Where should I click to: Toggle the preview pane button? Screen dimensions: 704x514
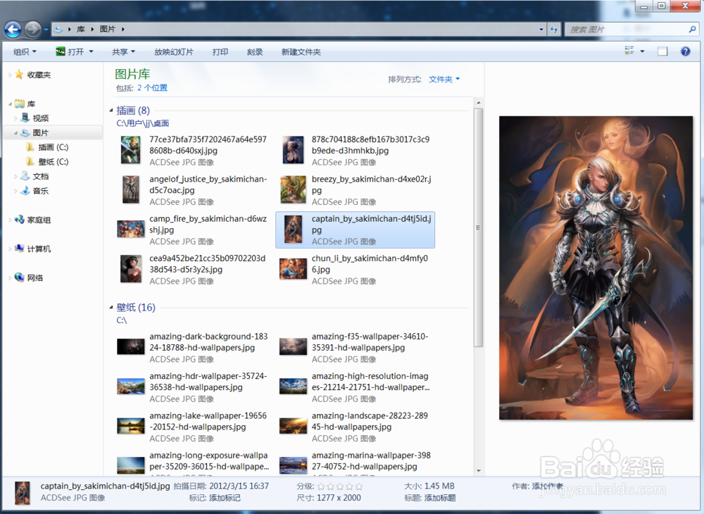pyautogui.click(x=662, y=51)
